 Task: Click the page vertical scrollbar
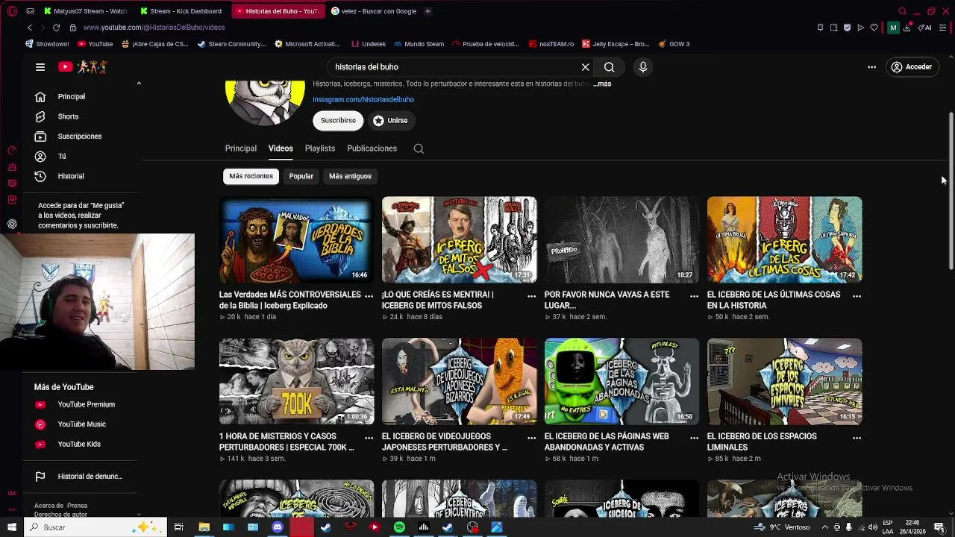(951, 192)
